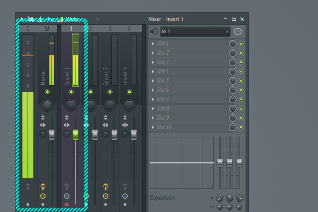The image size is (318, 212).
Task: Click the audio input icon beside In 1
Action: click(154, 32)
